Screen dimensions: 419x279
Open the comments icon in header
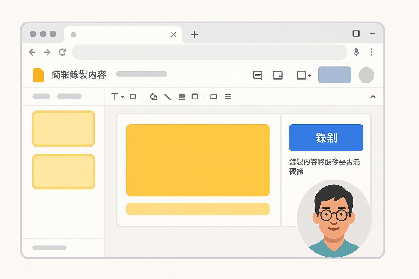pos(257,75)
